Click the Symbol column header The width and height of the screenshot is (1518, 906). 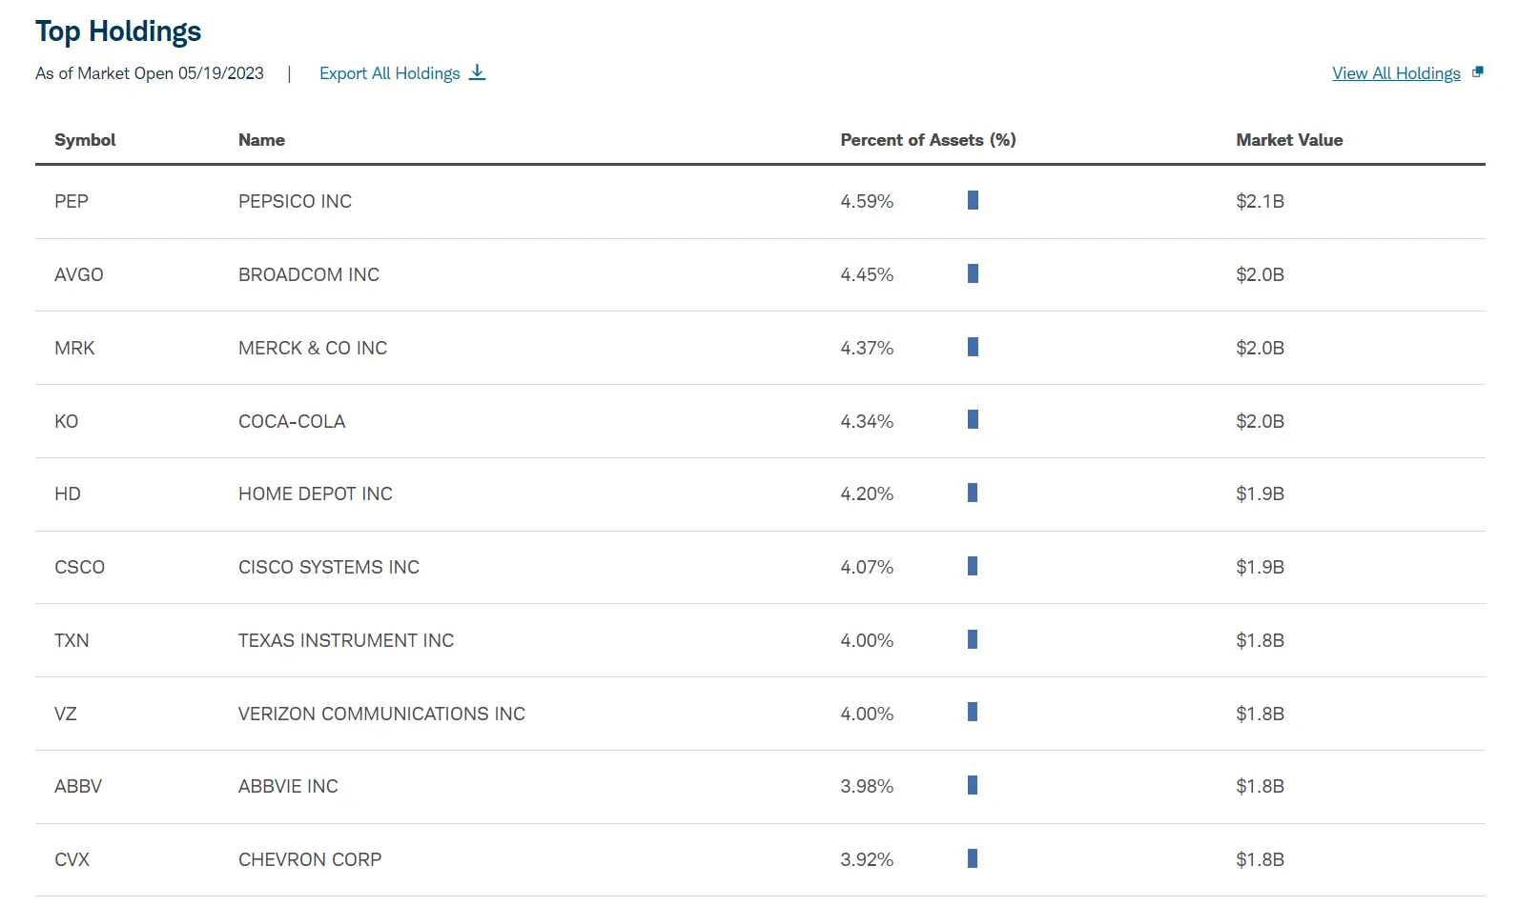(85, 140)
